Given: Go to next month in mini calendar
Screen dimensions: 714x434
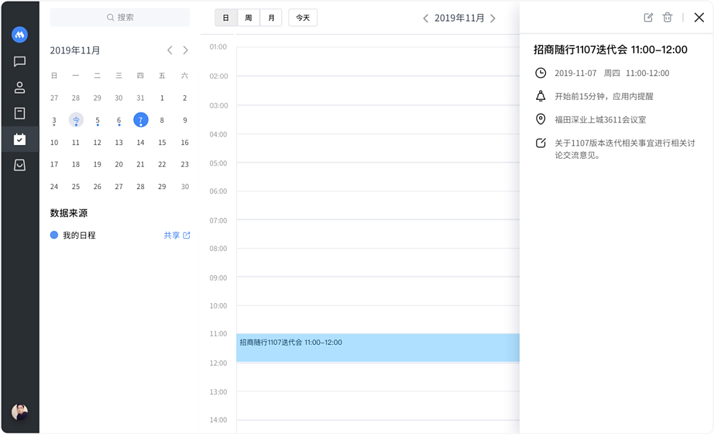Looking at the screenshot, I should click(186, 51).
